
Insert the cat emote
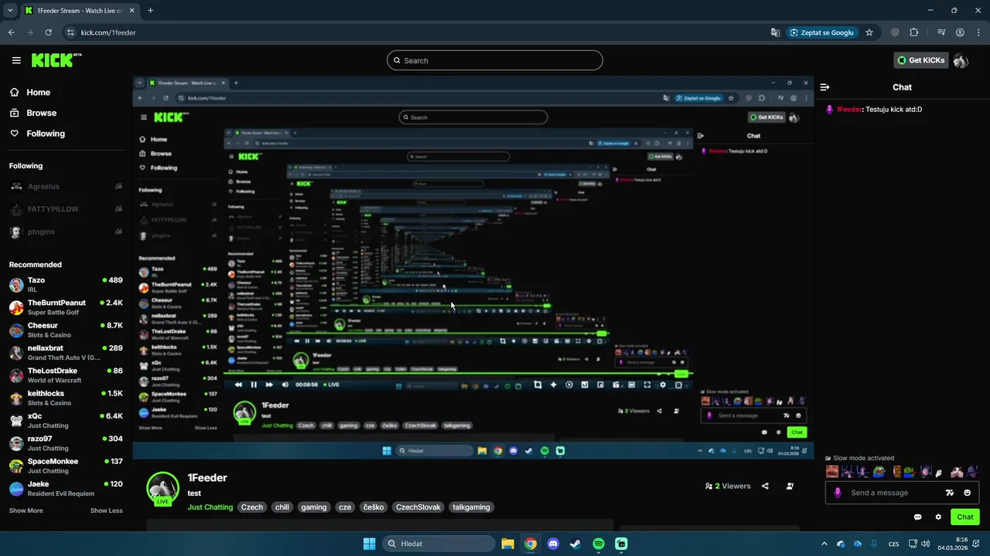957,472
